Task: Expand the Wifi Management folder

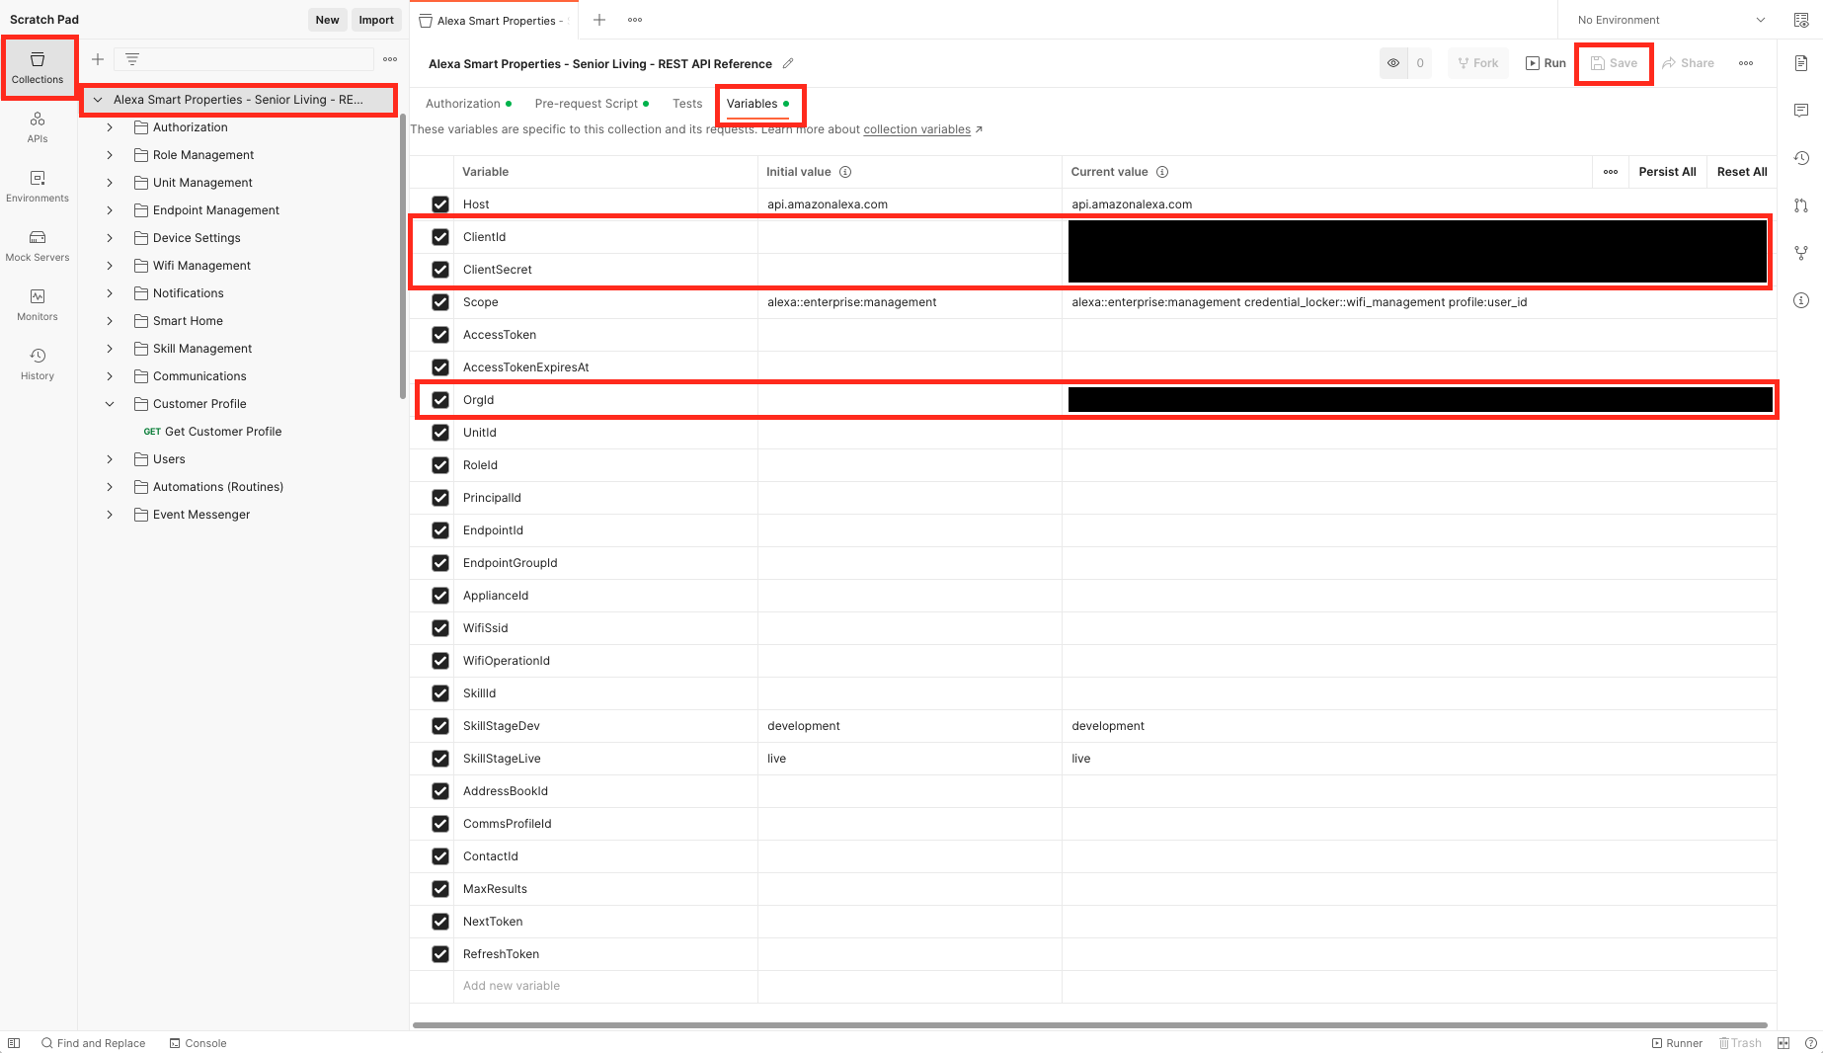Action: [x=110, y=266]
